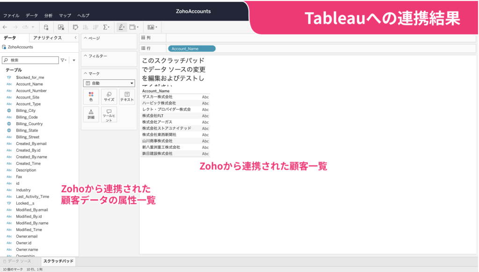Screen dimensions: 479x272
Task: Open the dropdown arrow next to redo-step icon
Action: tap(33, 27)
